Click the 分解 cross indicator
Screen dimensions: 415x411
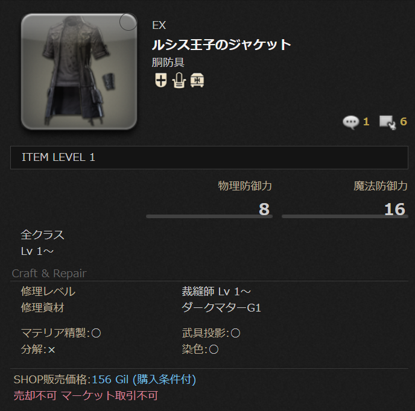[x=51, y=350]
